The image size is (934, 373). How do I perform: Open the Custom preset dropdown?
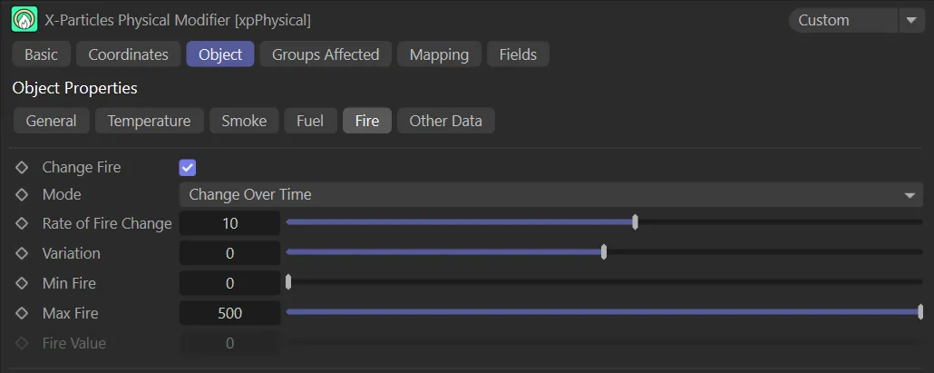(x=843, y=20)
